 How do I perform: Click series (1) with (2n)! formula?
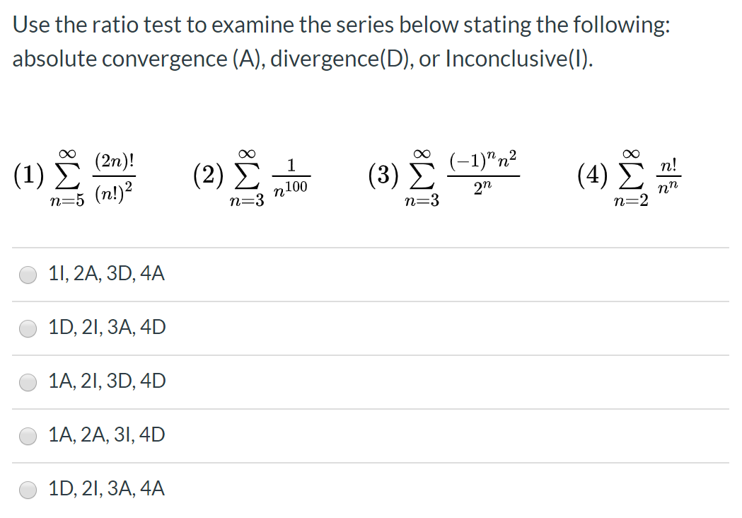[73, 175]
